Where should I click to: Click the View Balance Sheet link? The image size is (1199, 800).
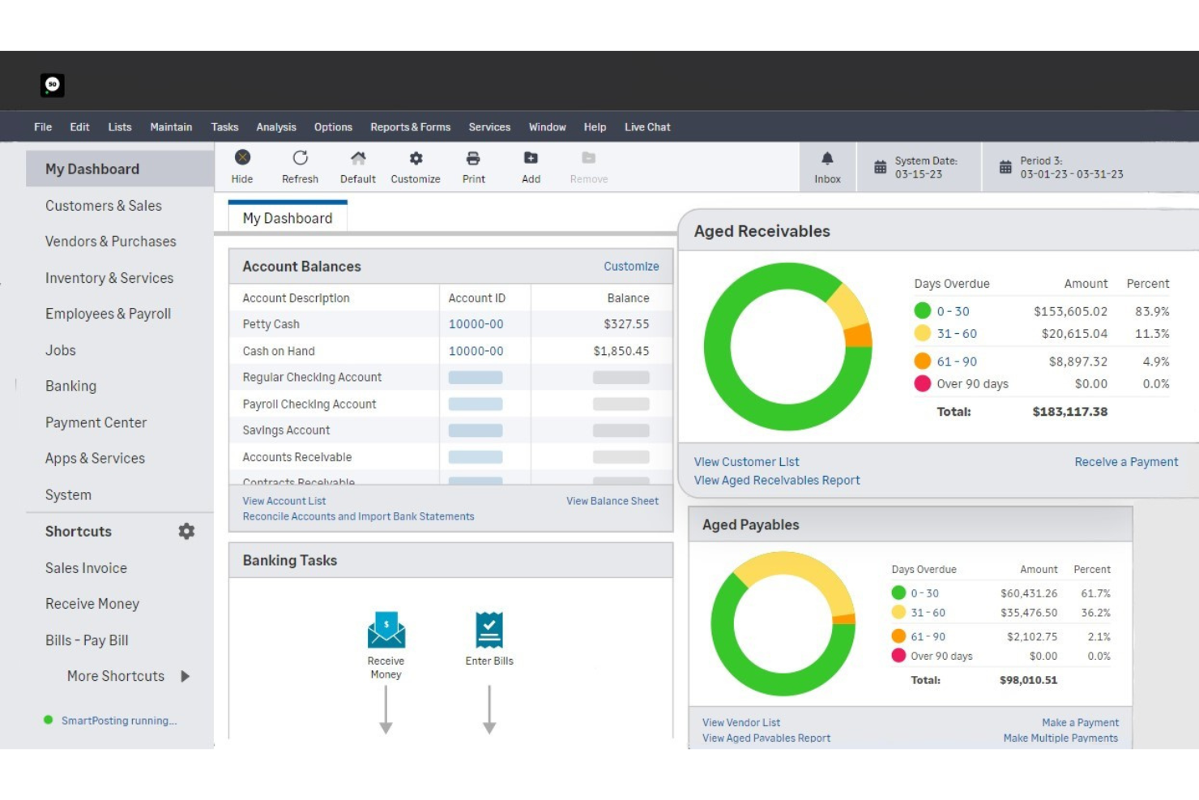(612, 501)
